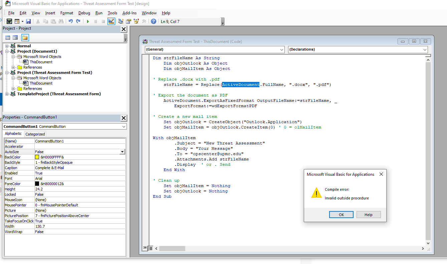Click the warning icon in the error dialog
The width and height of the screenshot is (447, 264).
tap(316, 193)
